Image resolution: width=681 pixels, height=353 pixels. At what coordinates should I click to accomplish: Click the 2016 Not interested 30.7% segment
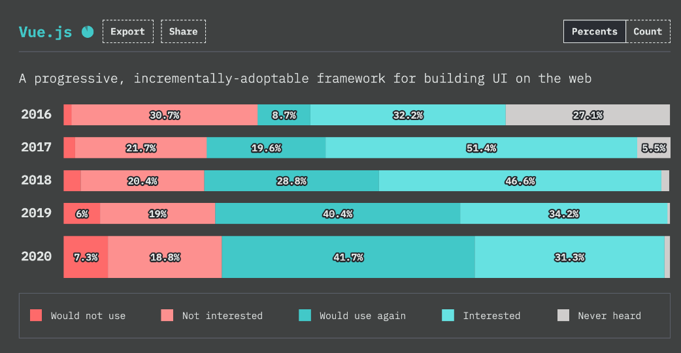tap(164, 115)
